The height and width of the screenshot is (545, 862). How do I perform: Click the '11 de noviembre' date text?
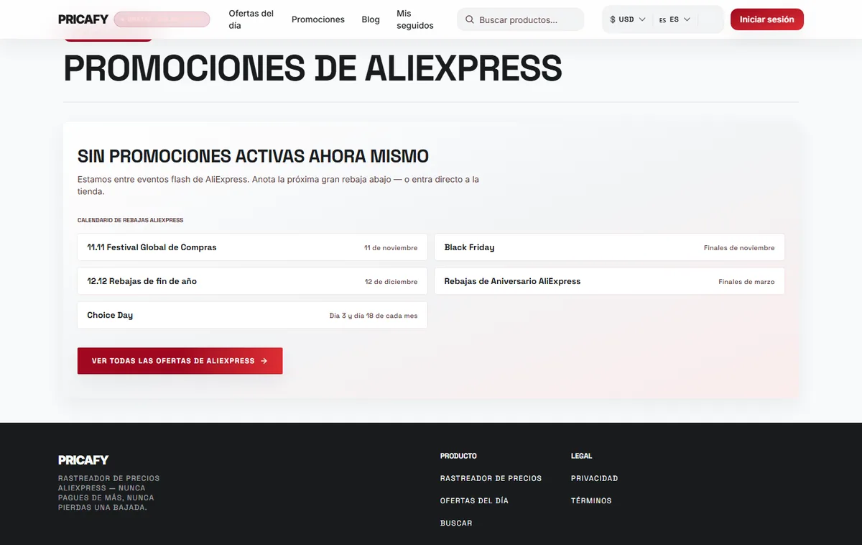pyautogui.click(x=391, y=248)
